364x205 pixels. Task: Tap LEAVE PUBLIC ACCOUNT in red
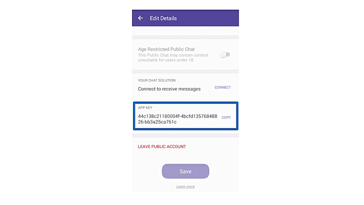[x=162, y=147]
